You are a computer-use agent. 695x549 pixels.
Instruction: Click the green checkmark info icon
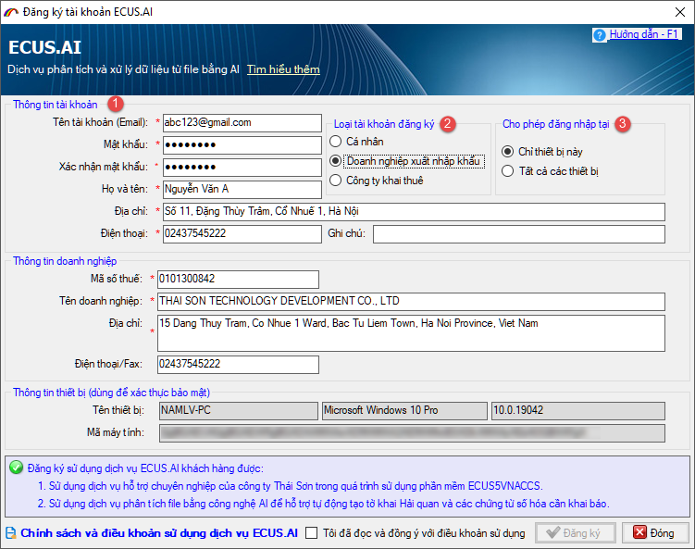[16, 468]
